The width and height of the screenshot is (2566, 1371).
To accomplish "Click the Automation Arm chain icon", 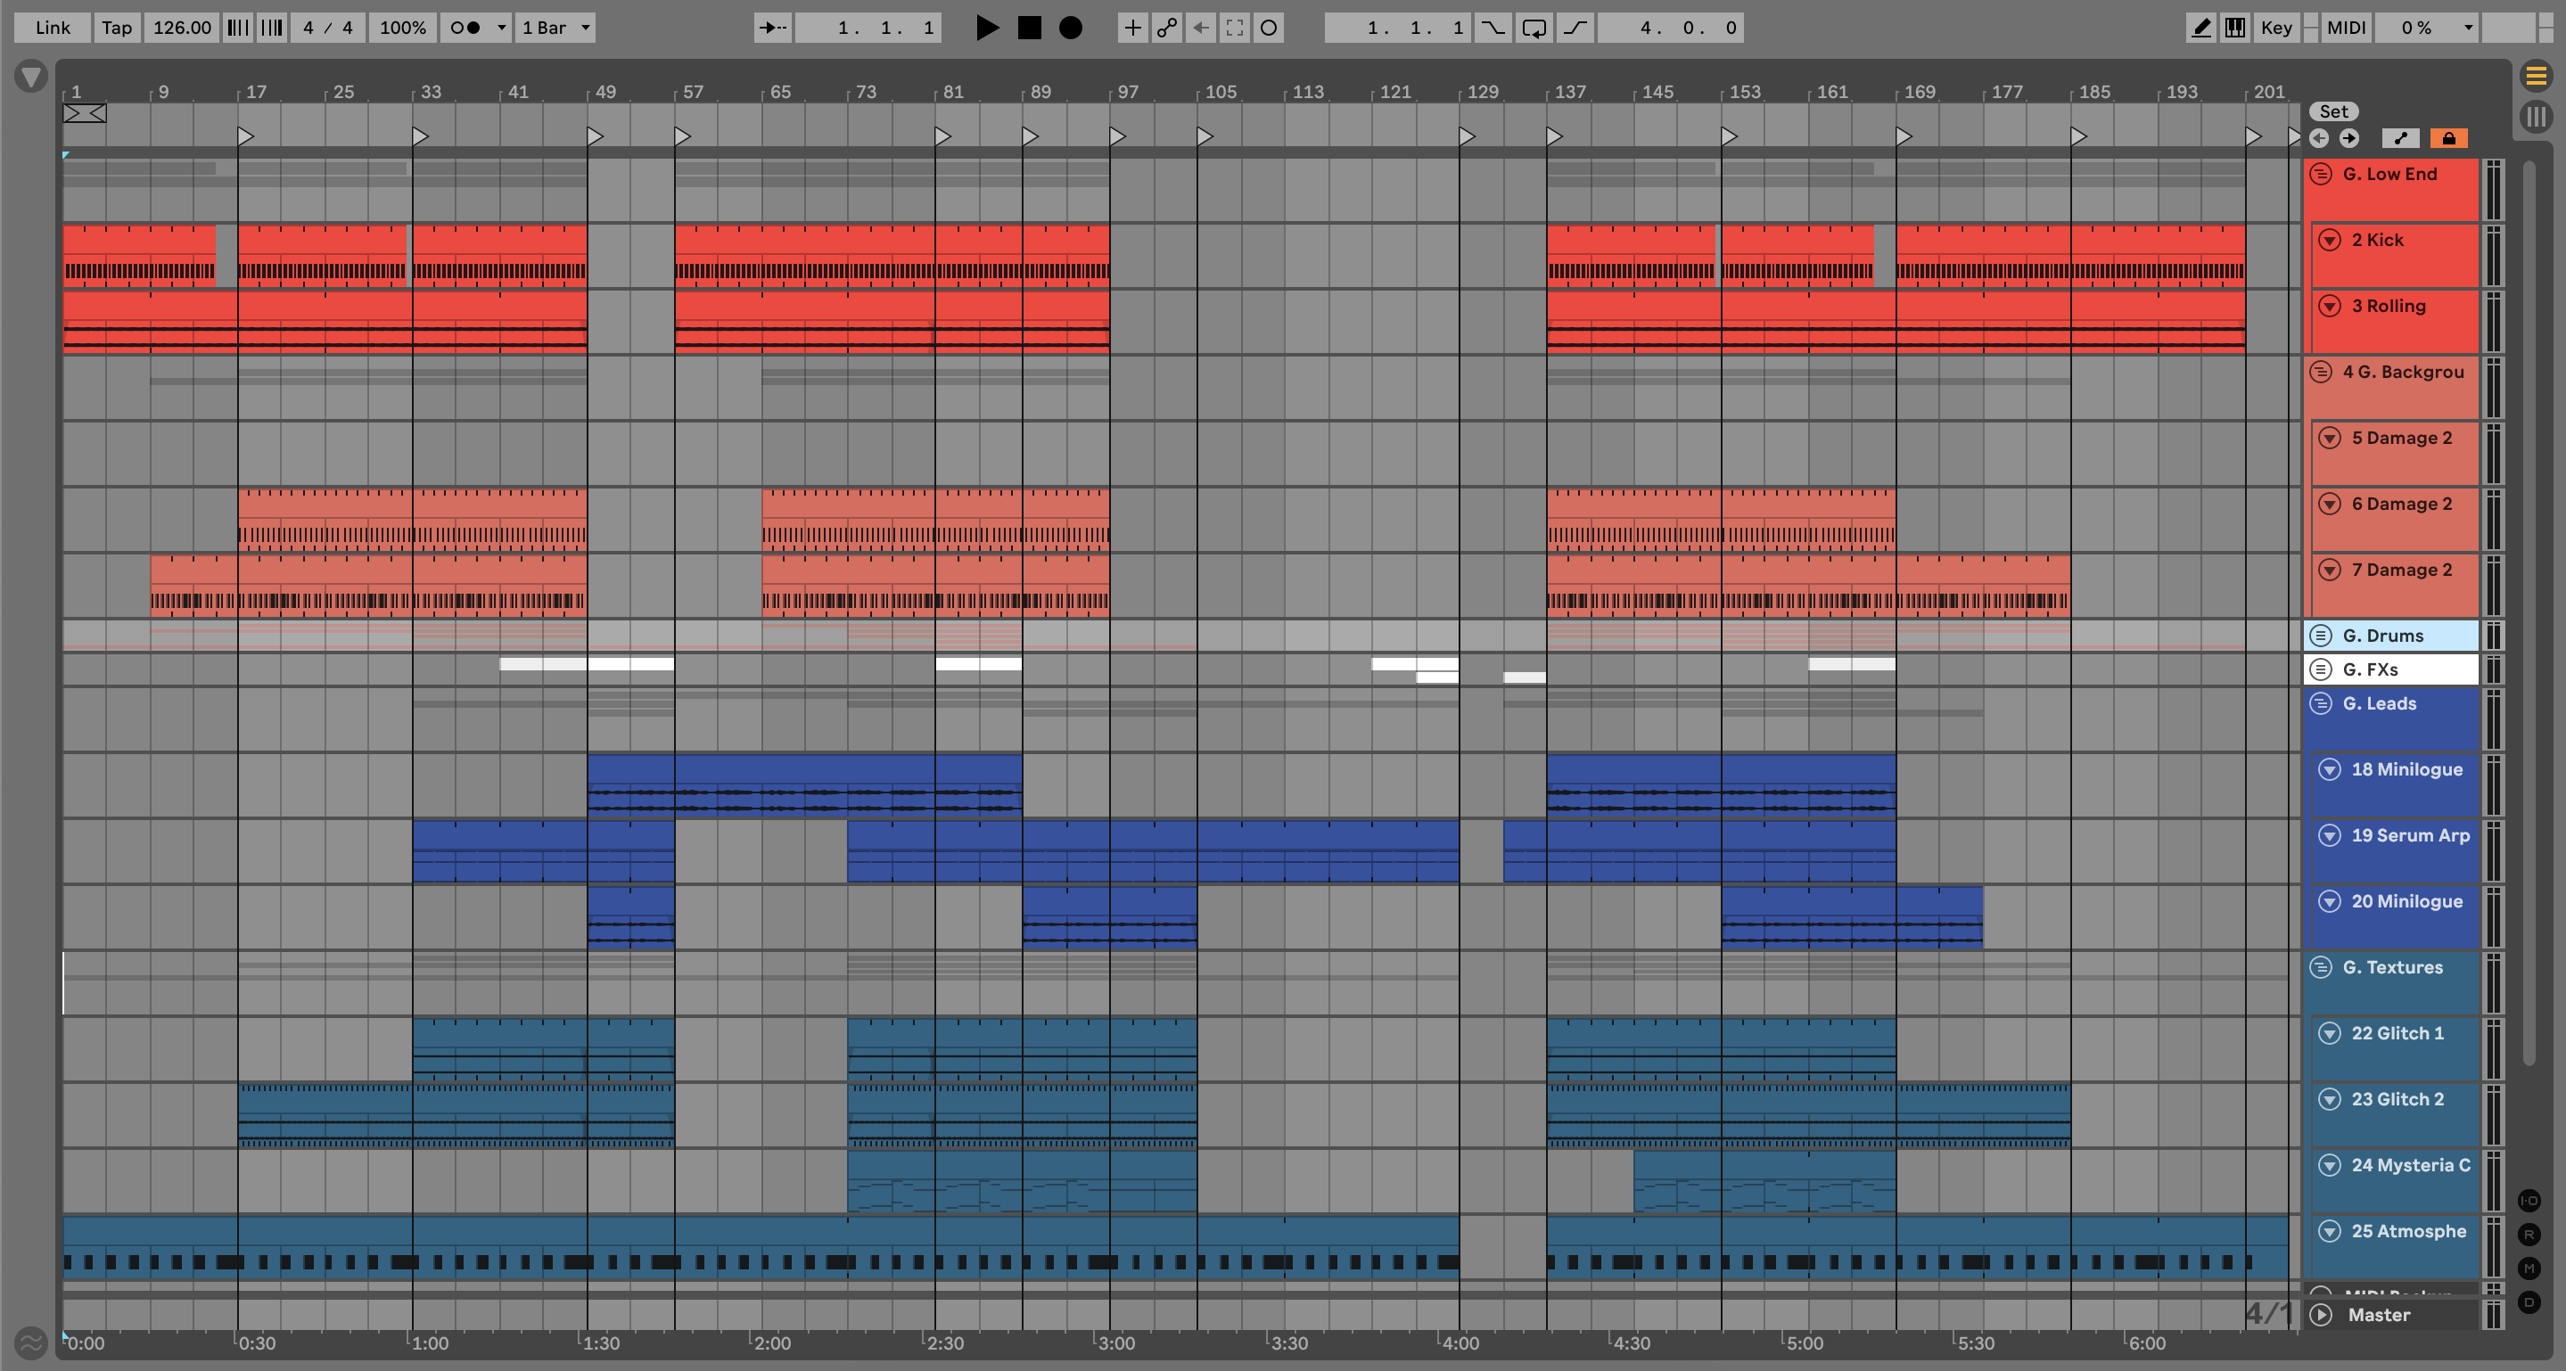I will (x=1166, y=28).
